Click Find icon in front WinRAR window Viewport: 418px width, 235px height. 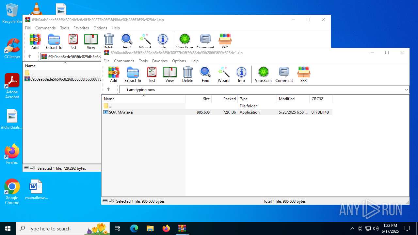coord(205,74)
